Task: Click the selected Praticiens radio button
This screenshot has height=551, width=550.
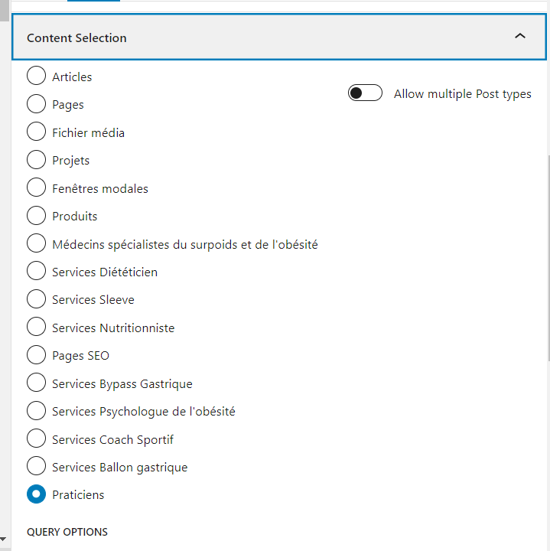Action: point(36,494)
